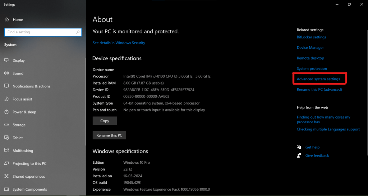Click the Pen and touch value text
This screenshot has height=196, width=368.
coord(164,110)
